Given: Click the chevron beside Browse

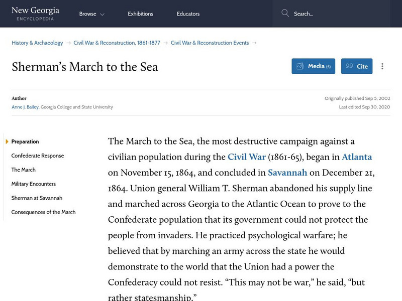Looking at the screenshot, I should click(x=102, y=15).
